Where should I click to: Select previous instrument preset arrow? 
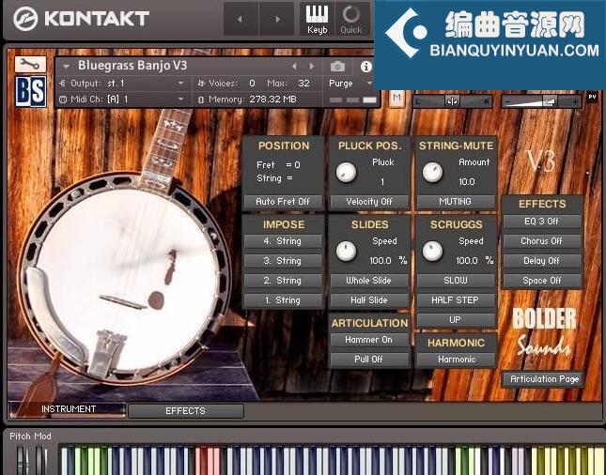[294, 66]
